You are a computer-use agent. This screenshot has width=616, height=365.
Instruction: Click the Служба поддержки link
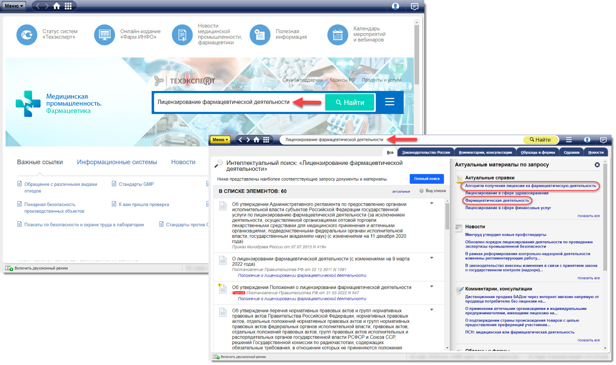pyautogui.click(x=302, y=80)
